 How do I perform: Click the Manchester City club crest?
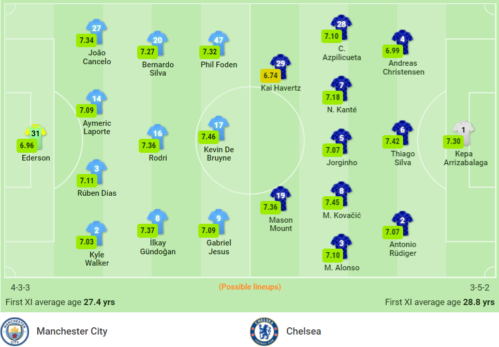click(14, 331)
